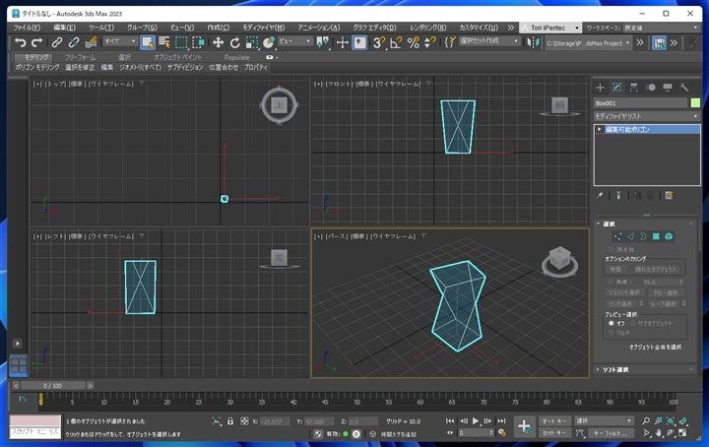The image size is (709, 447).
Task: Click the Pin Stack icon
Action: tap(600, 195)
